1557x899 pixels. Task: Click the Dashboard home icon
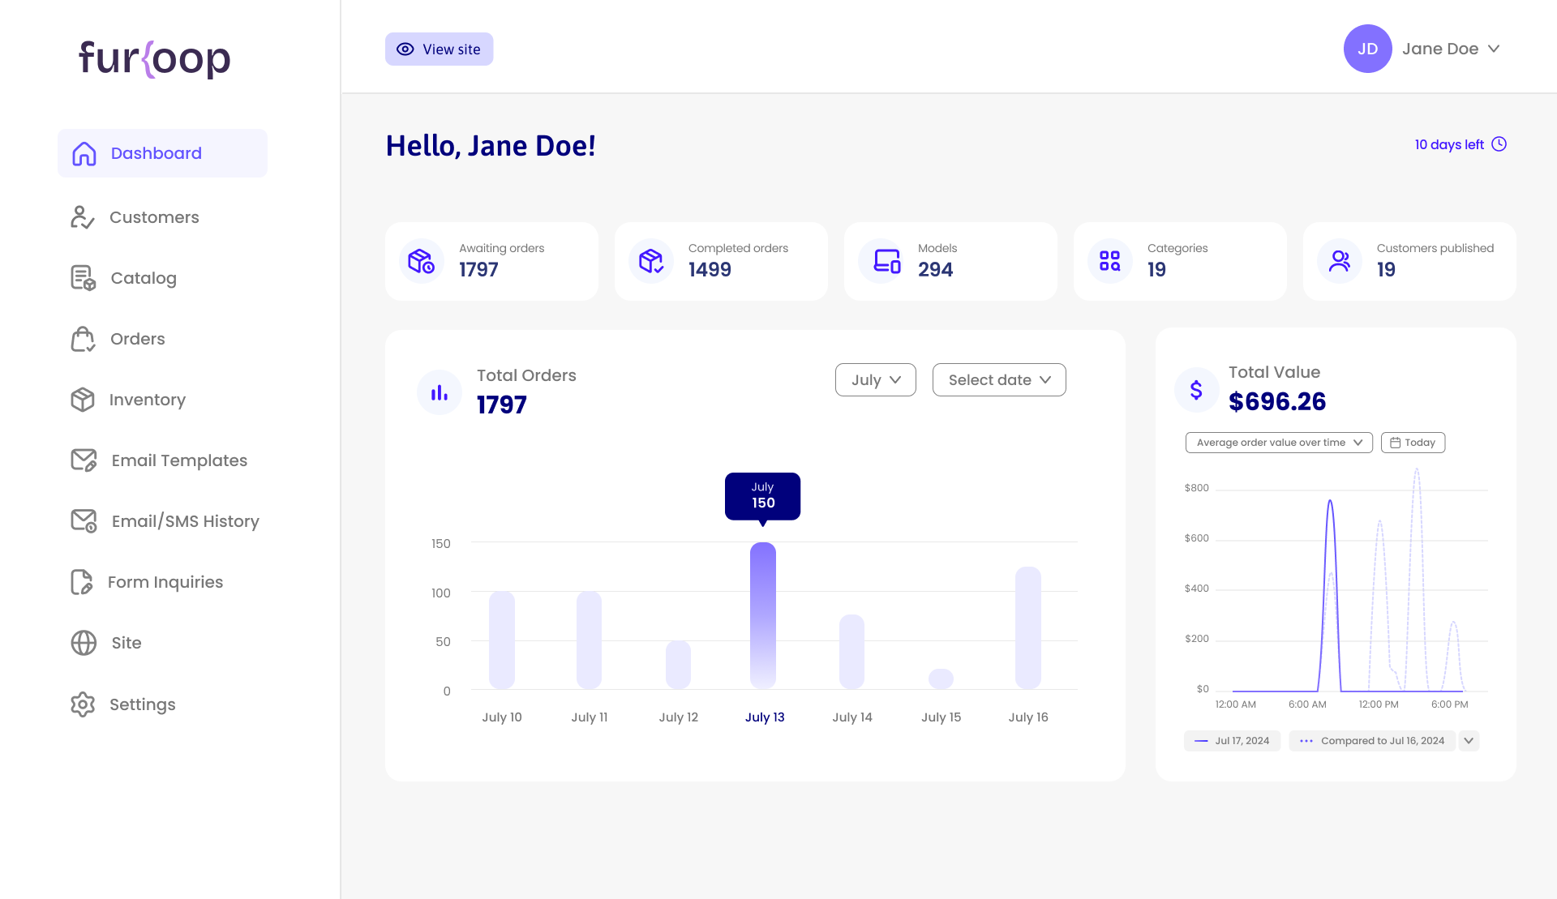pyautogui.click(x=84, y=153)
